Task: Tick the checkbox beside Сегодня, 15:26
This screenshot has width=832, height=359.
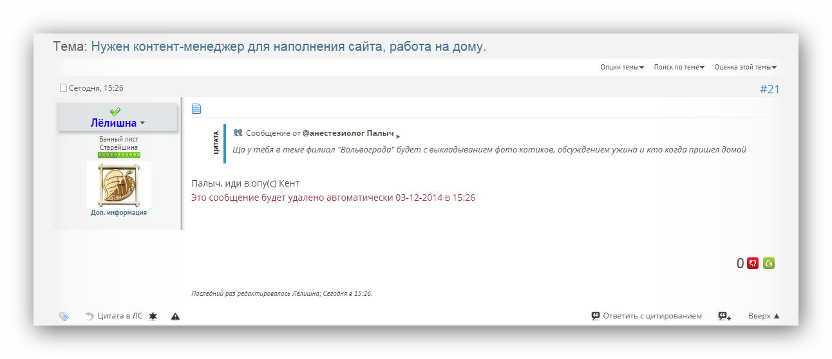Action: pos(63,87)
